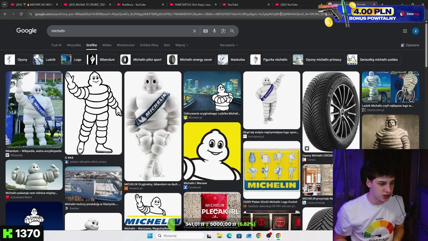Open the Google apps grid
428x241 pixels.
[x=405, y=31]
